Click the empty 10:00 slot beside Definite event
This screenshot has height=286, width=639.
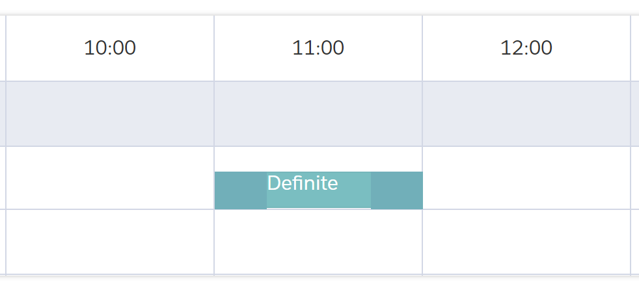click(x=110, y=178)
